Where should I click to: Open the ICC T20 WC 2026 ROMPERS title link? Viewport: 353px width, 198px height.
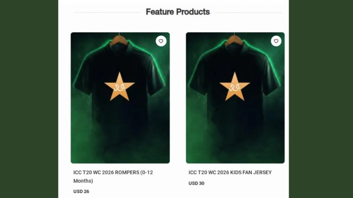click(x=113, y=172)
